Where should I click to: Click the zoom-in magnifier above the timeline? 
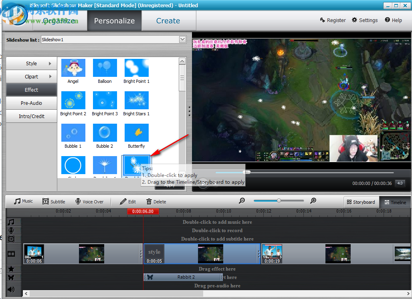(x=313, y=201)
